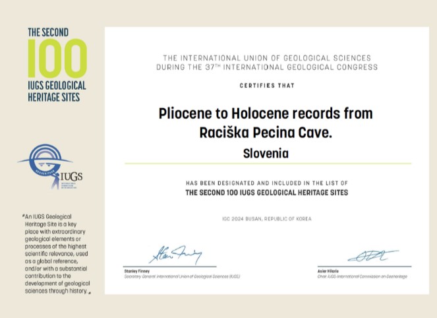Click the 'Asier Hilario' name label
Screen dimensions: 437x318
[x=328, y=271]
